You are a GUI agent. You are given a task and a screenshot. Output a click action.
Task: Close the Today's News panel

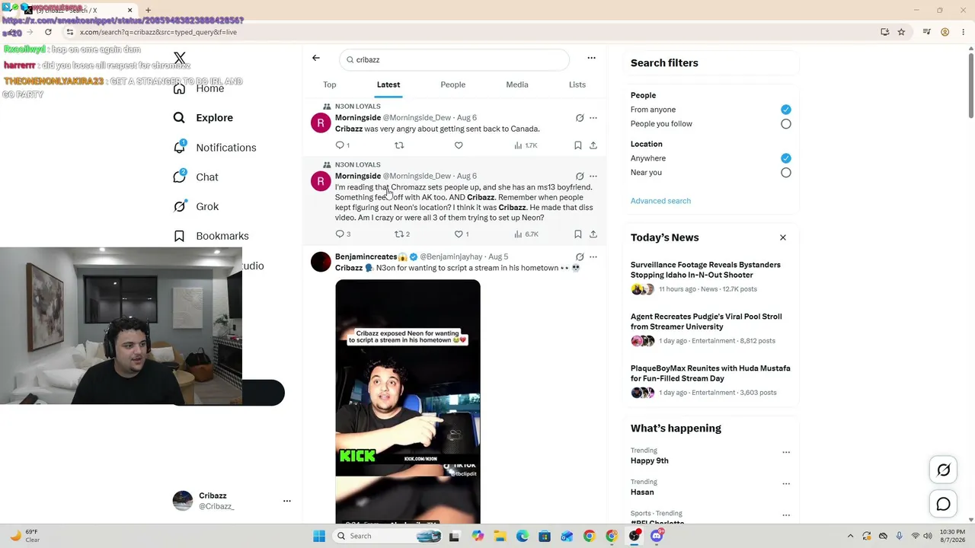pyautogui.click(x=783, y=237)
